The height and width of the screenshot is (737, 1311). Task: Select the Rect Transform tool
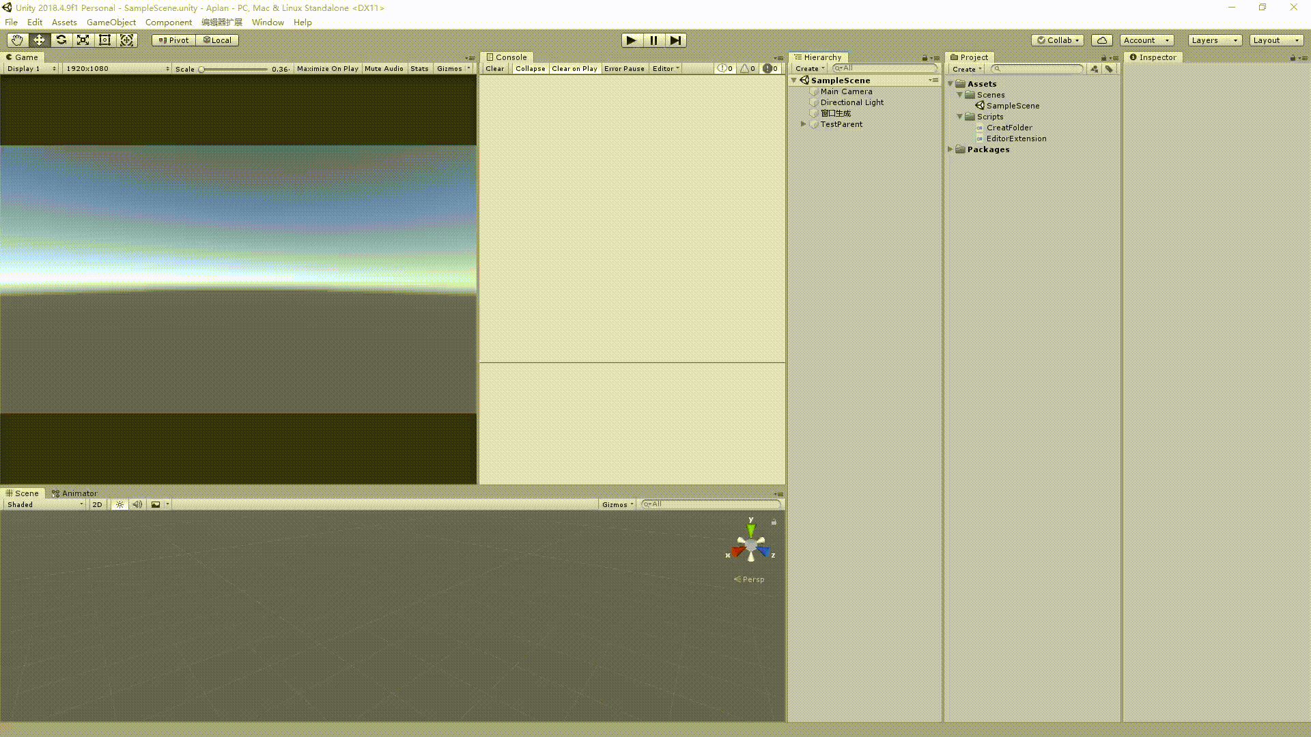click(x=104, y=40)
